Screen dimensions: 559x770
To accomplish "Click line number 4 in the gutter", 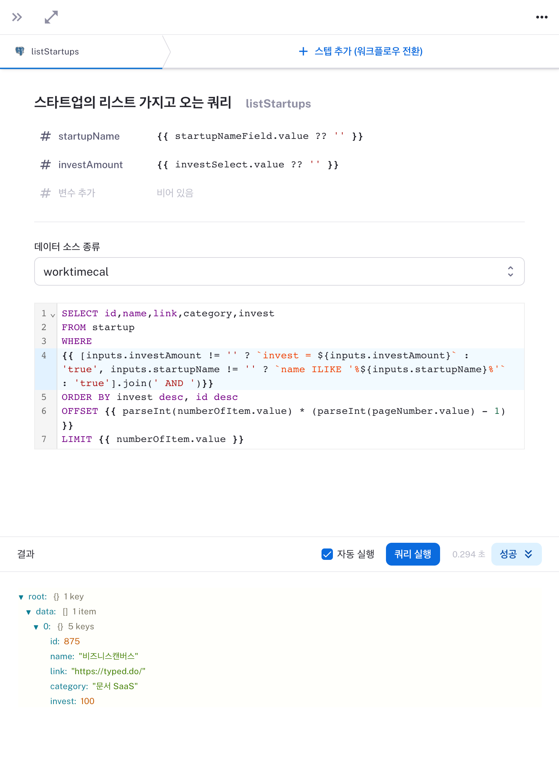I will [44, 355].
